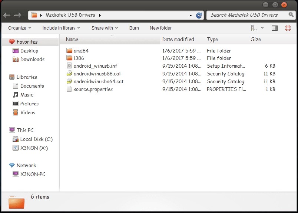This screenshot has width=298, height=213.
Task: Select X3NON (X:) drive
Action: tap(34, 148)
